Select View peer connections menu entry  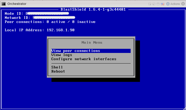pos(76,51)
